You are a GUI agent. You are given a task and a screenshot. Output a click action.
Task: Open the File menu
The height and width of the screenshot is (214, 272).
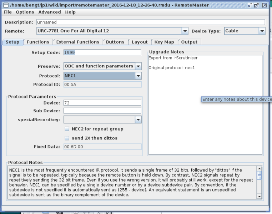pos(7,12)
